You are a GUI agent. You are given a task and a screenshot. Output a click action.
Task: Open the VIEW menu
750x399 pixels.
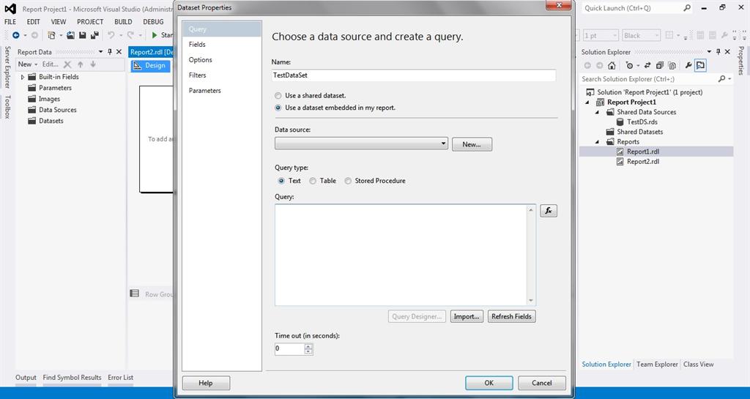click(59, 21)
